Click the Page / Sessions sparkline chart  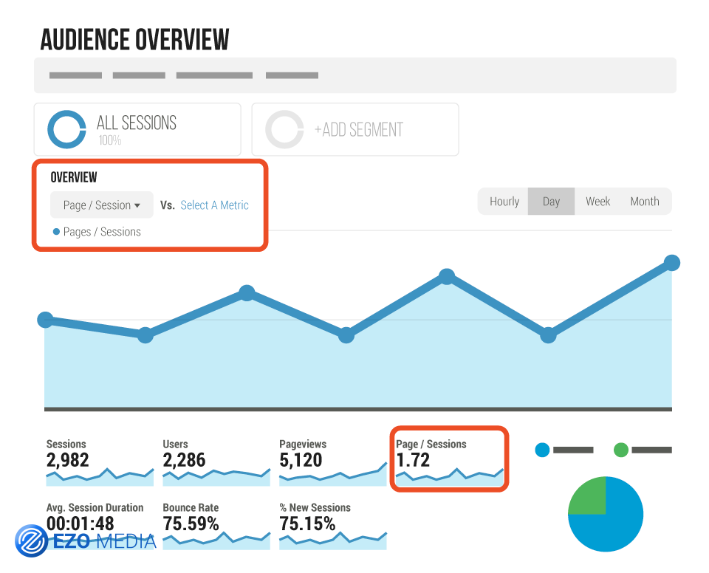pos(450,477)
